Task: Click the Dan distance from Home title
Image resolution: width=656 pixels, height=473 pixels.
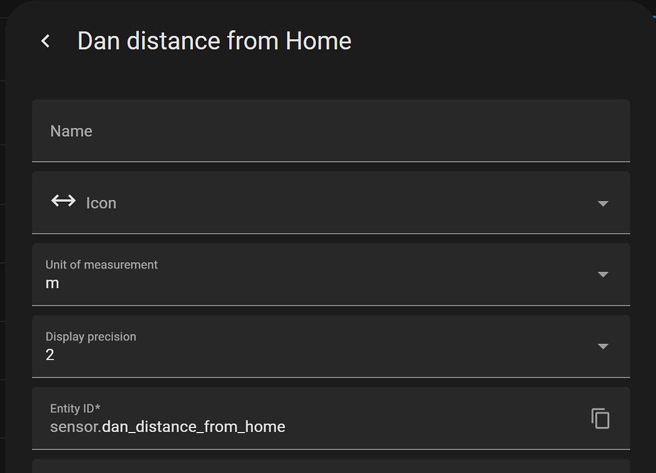Action: (x=214, y=41)
